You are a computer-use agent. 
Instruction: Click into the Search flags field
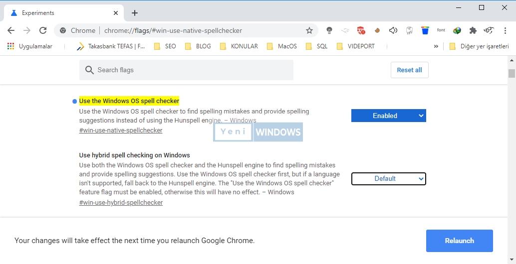[x=186, y=70]
